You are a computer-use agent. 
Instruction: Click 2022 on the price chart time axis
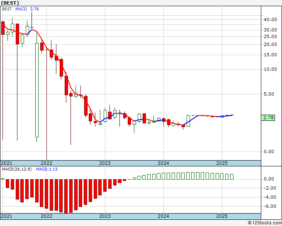[46, 163]
